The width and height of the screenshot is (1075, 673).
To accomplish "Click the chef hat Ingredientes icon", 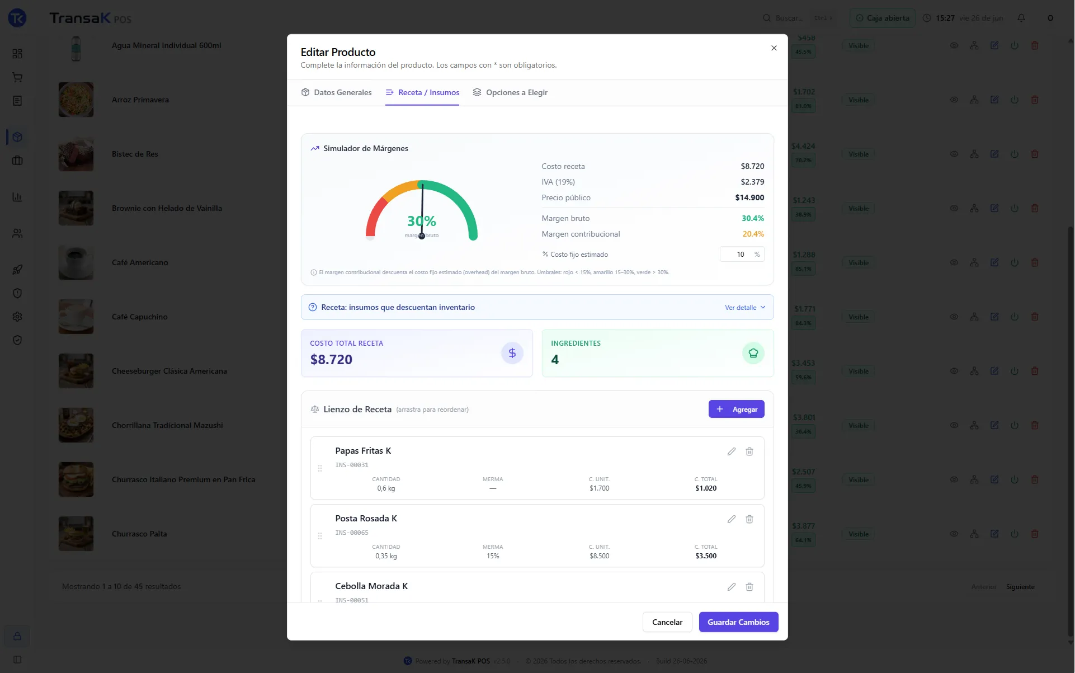I will point(753,353).
